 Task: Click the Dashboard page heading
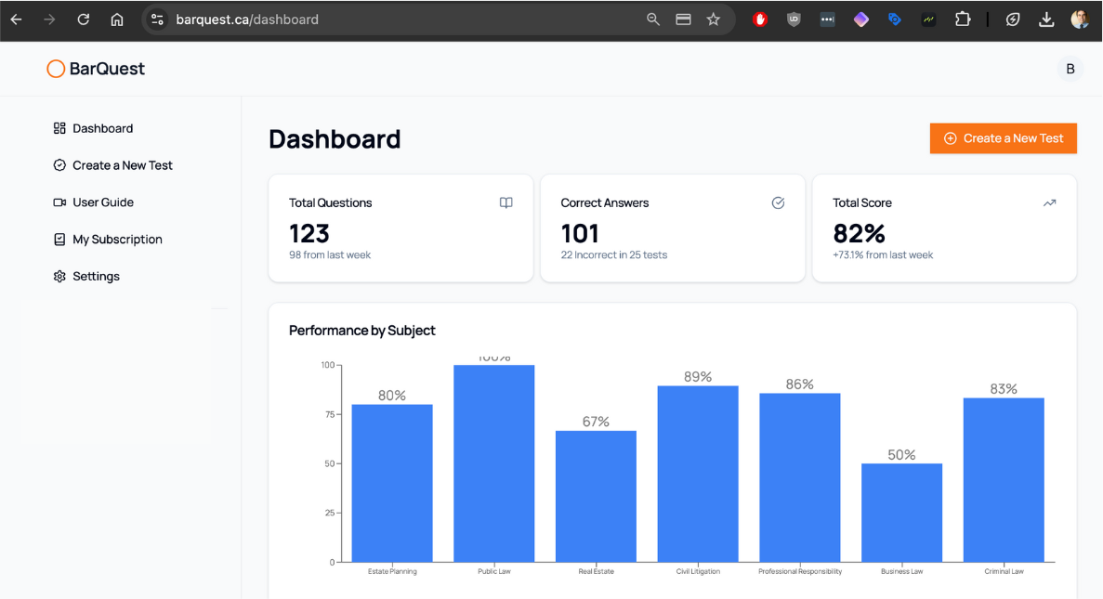tap(335, 139)
